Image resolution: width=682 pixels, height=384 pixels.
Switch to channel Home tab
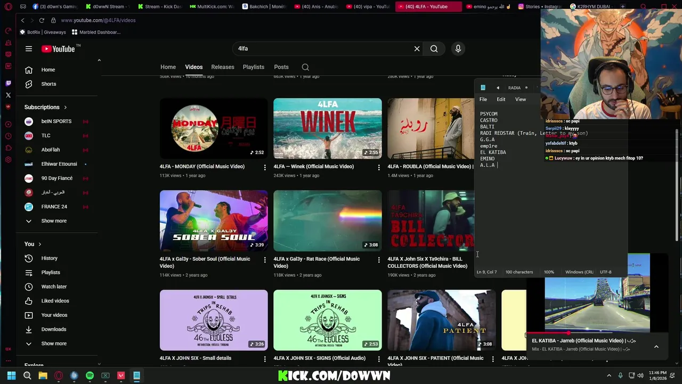[168, 67]
